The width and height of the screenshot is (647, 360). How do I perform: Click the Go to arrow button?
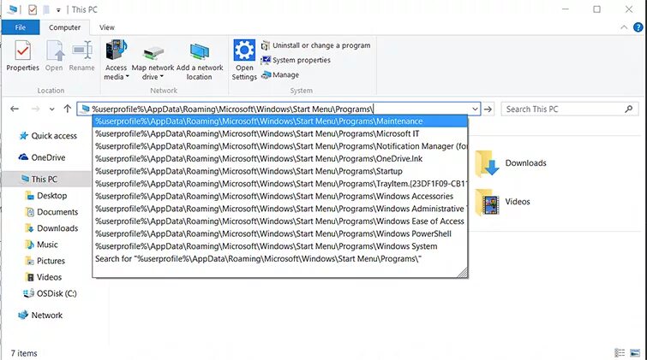488,109
